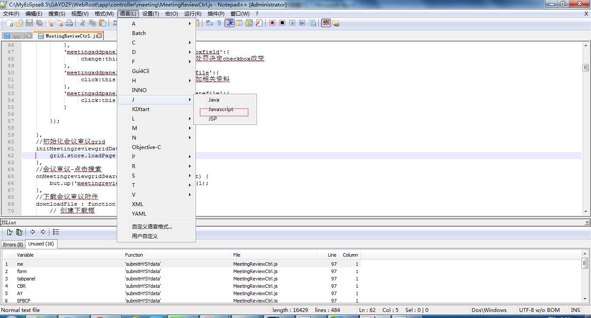Expand the P language submenu
The image size is (591, 318).
(157, 157)
